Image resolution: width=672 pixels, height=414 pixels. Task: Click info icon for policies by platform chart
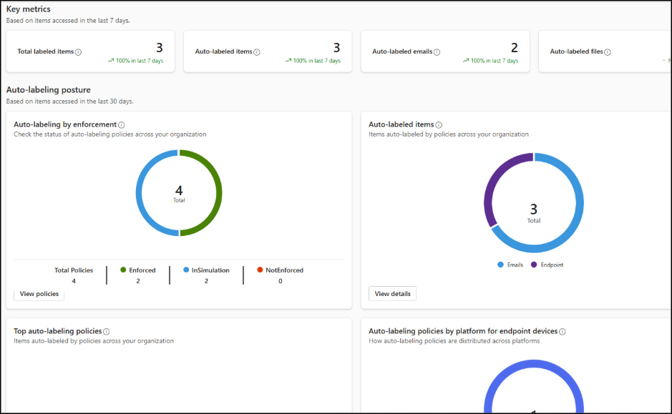pos(563,332)
